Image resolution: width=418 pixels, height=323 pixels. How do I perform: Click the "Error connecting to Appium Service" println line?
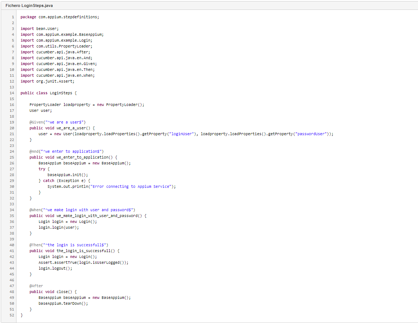(x=112, y=187)
